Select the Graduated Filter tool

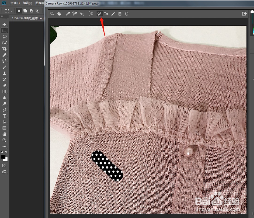click(120, 14)
